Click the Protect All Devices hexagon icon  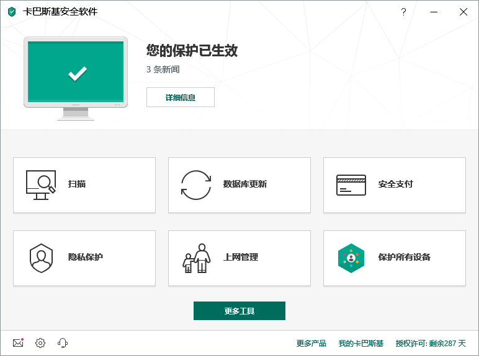(351, 258)
